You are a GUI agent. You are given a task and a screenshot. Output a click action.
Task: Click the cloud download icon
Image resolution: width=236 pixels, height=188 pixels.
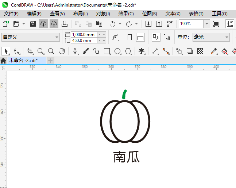point(43,24)
